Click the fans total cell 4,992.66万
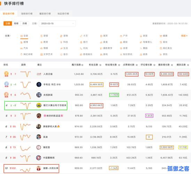Image resolution: width=191 pixels, height=174 pixels. pyautogui.click(x=96, y=105)
